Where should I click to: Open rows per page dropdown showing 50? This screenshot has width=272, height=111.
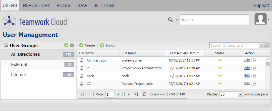[231, 94]
